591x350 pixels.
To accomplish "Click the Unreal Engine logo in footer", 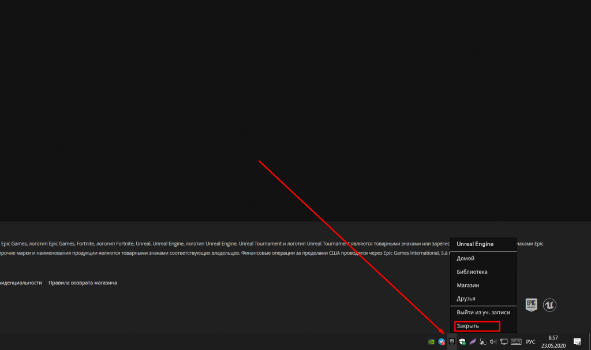I will (549, 305).
